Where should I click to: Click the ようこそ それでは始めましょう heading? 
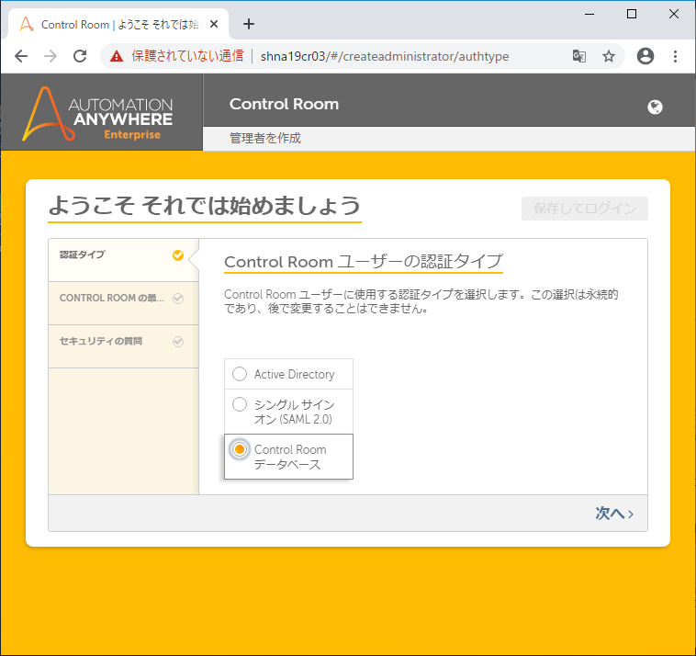tap(205, 205)
